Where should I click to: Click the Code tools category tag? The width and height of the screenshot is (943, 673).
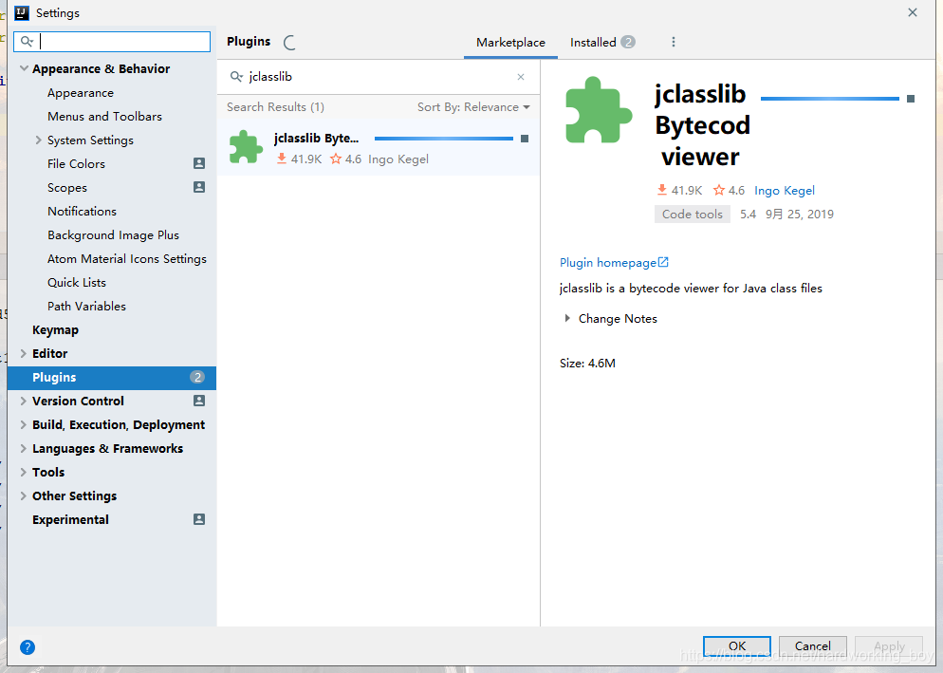coord(693,215)
